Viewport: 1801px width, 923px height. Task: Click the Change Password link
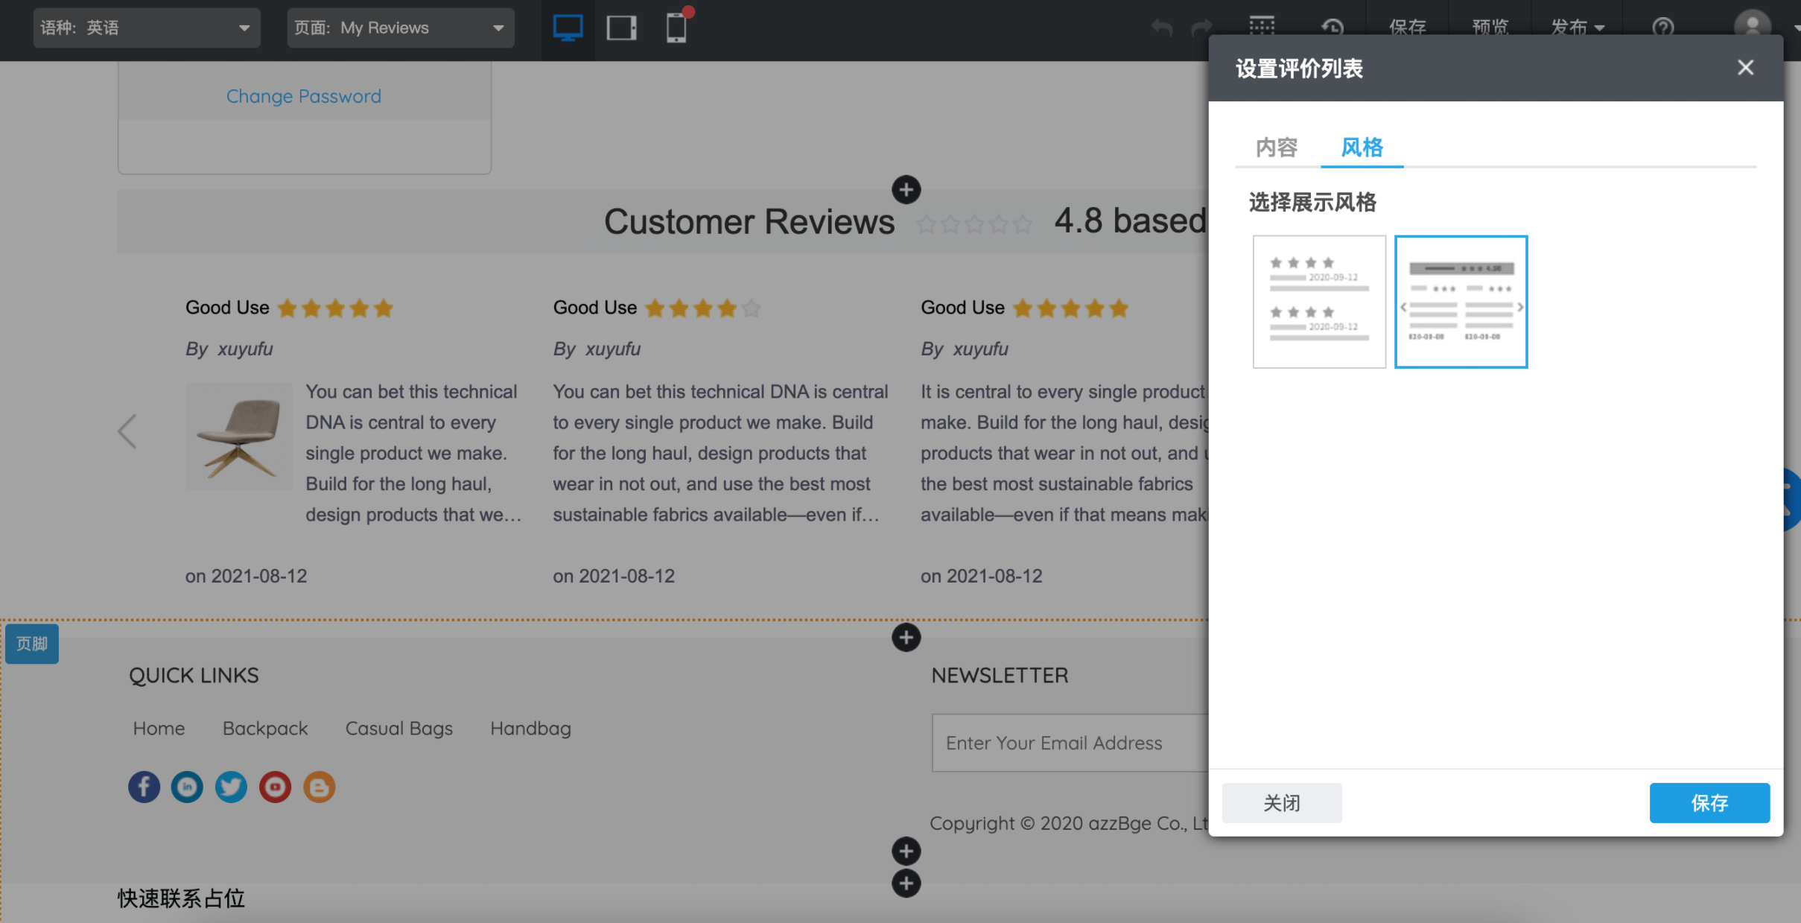click(x=303, y=95)
